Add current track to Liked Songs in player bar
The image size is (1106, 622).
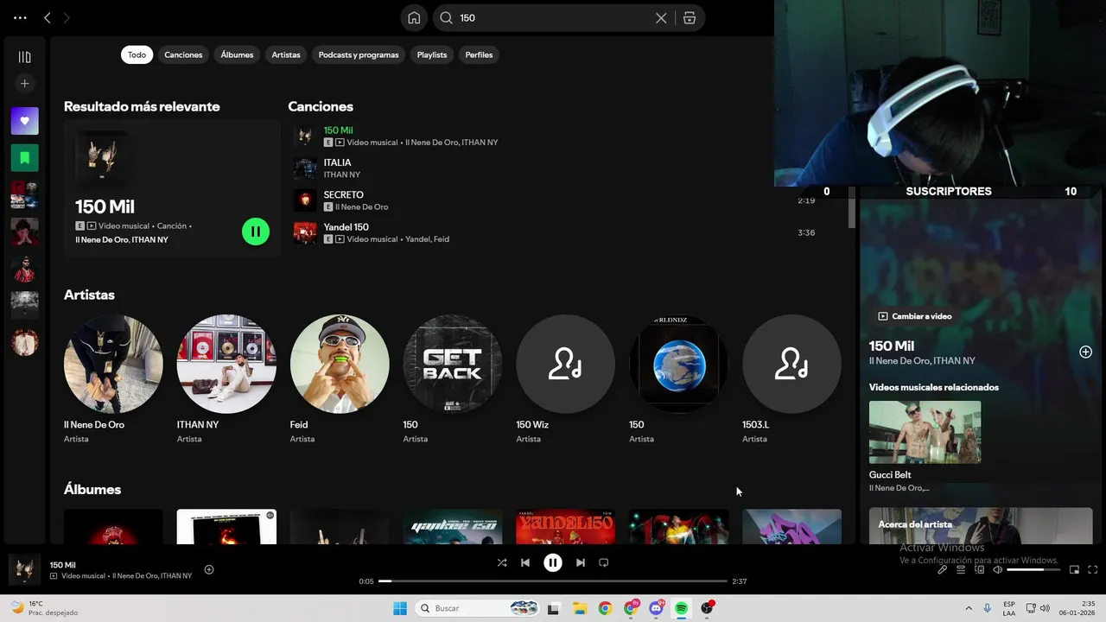[x=209, y=569]
